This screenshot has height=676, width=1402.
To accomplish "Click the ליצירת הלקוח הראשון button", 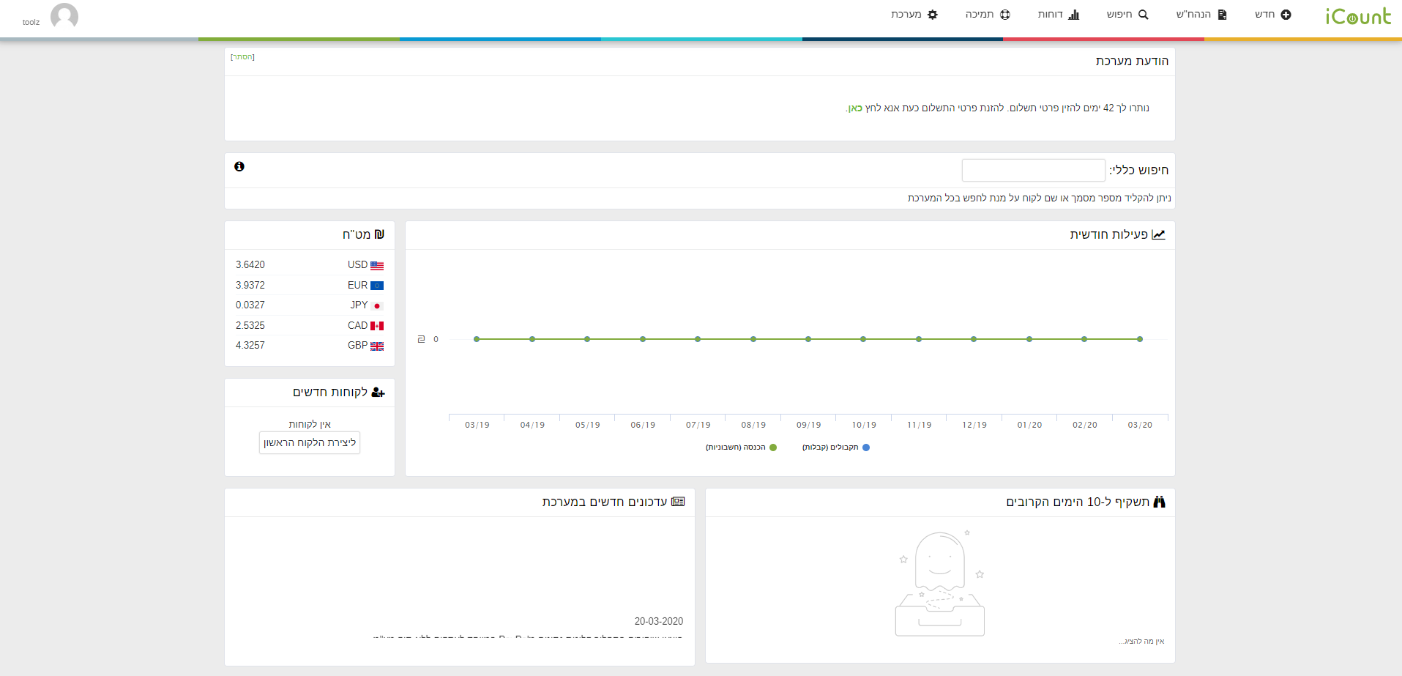I will (x=310, y=442).
